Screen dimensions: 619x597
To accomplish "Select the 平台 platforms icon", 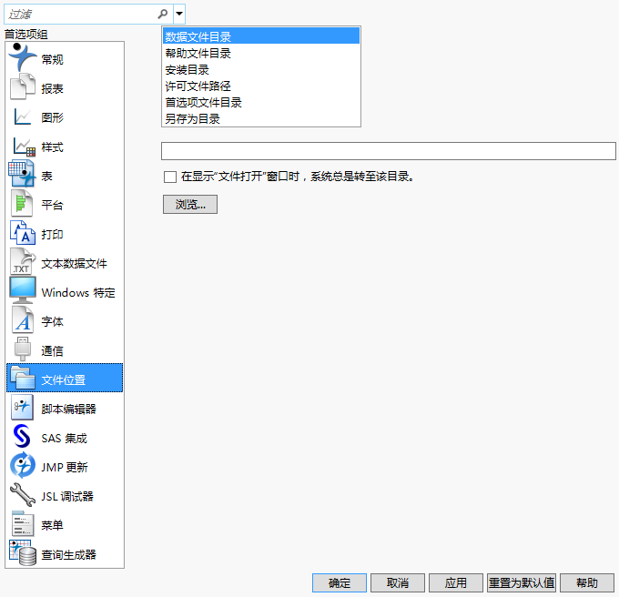I will pyautogui.click(x=22, y=204).
